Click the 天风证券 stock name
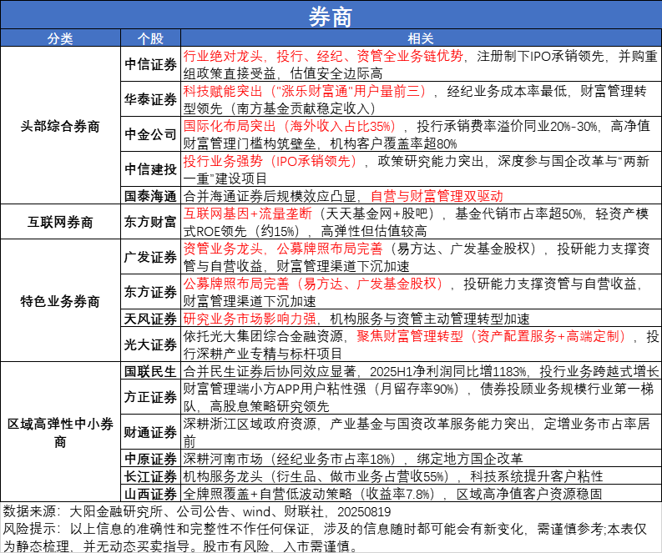Image resolution: width=662 pixels, height=553 pixels. [x=150, y=319]
